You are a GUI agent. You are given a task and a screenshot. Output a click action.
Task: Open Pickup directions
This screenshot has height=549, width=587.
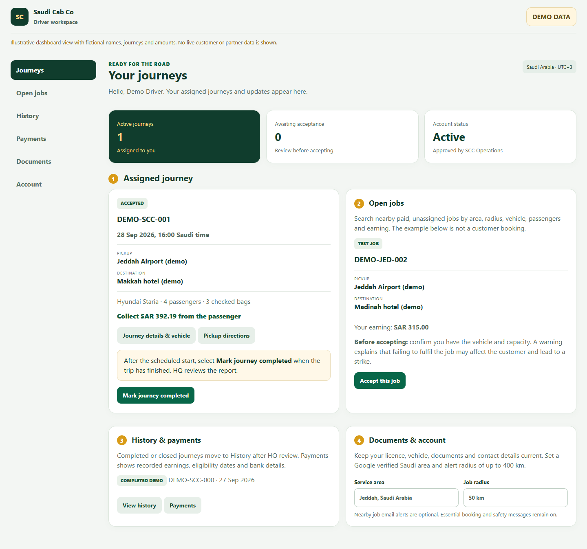226,336
